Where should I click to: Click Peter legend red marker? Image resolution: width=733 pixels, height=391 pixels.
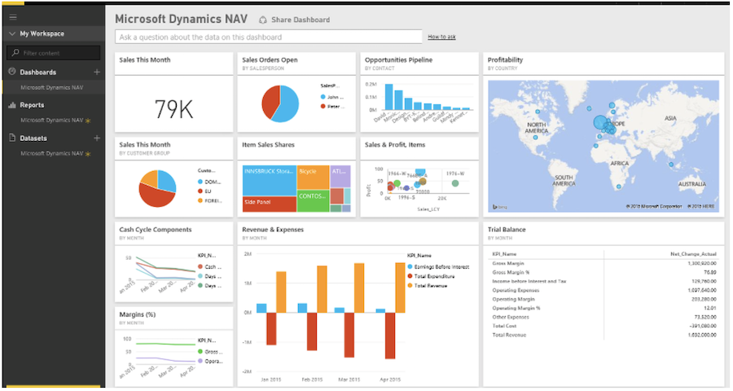[x=323, y=106]
